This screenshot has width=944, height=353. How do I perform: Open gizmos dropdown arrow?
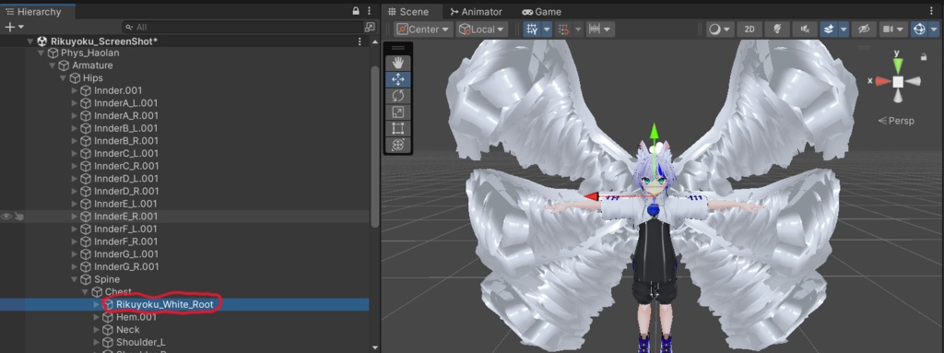click(935, 29)
